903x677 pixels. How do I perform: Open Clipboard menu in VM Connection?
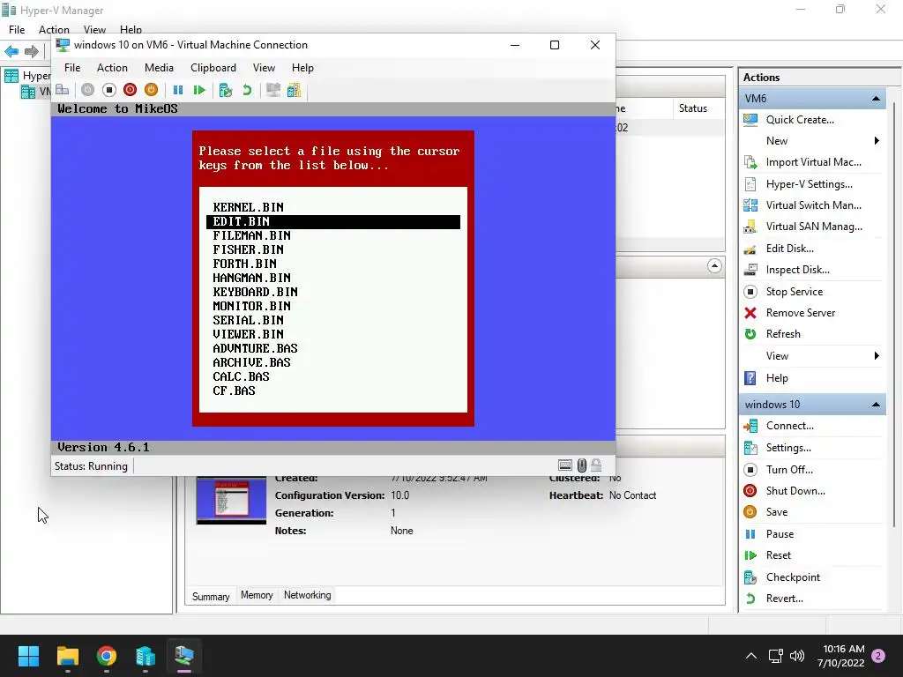[x=213, y=68]
